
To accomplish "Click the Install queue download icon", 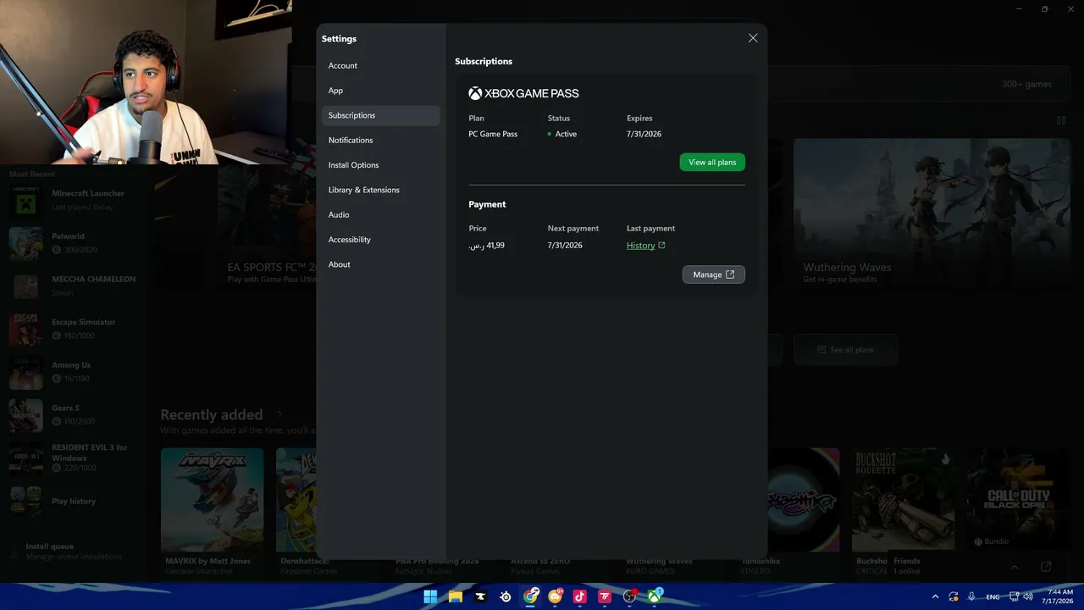I will point(14,552).
